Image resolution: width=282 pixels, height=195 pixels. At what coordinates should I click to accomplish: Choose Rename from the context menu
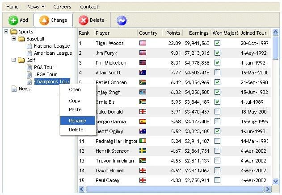coord(77,120)
